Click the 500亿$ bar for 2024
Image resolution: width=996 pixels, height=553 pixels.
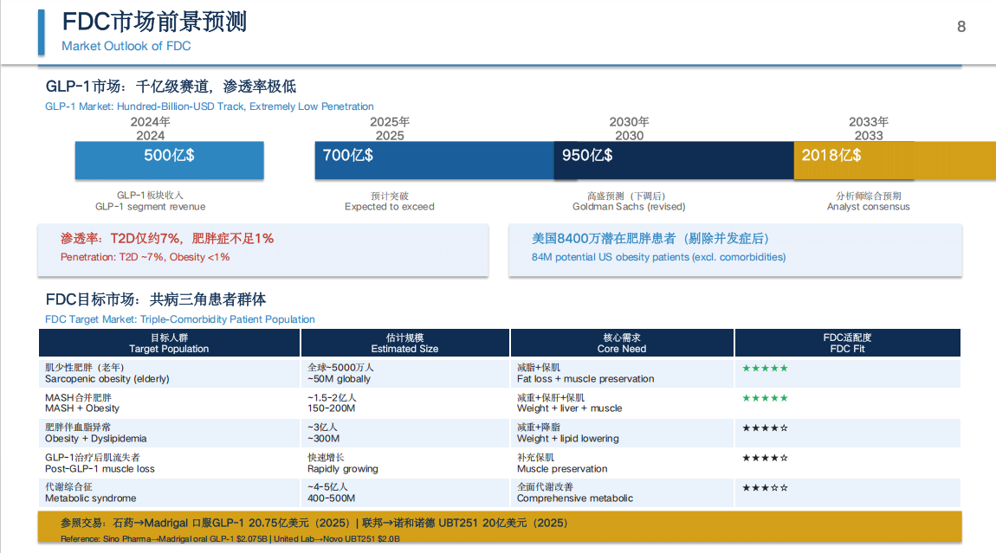pyautogui.click(x=169, y=160)
